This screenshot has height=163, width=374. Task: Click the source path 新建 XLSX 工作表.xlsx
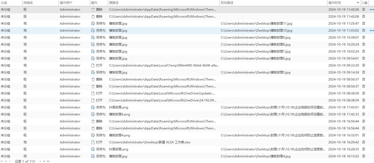tap(150, 142)
